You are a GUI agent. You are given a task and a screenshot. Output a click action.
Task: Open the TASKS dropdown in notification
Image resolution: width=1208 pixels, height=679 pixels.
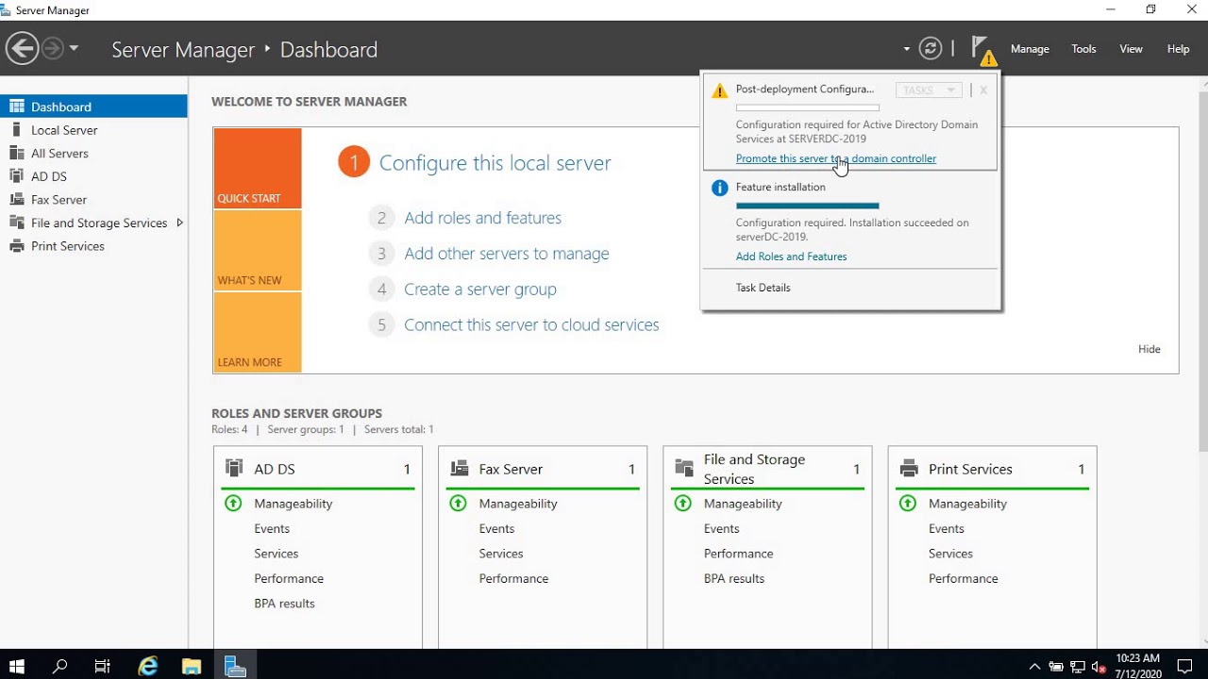(x=929, y=91)
